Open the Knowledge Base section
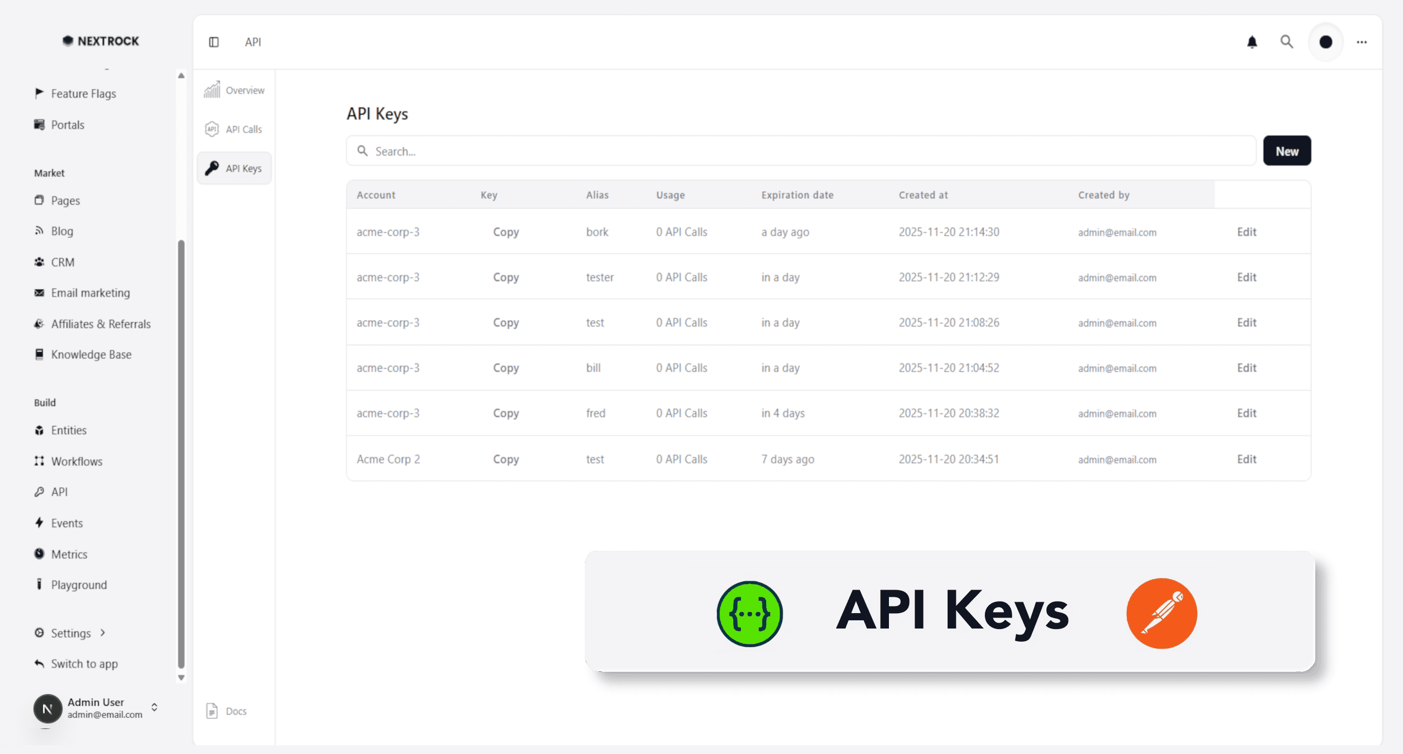Screen dimensions: 1403x754 coord(91,354)
